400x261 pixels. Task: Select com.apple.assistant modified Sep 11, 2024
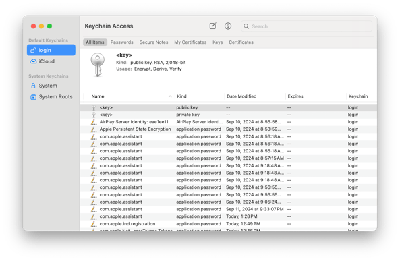click(x=228, y=210)
